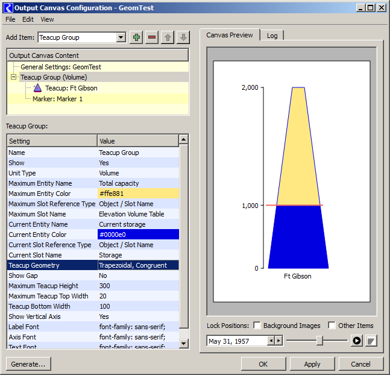
Task: Click the Generate... button
Action: pos(28,364)
